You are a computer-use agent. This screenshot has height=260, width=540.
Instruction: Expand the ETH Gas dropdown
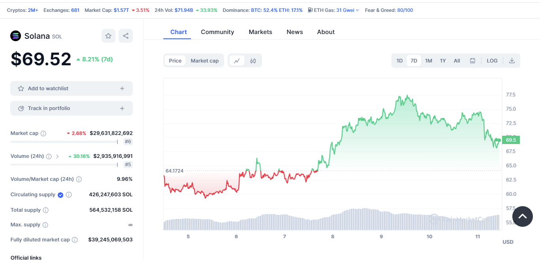pos(357,10)
